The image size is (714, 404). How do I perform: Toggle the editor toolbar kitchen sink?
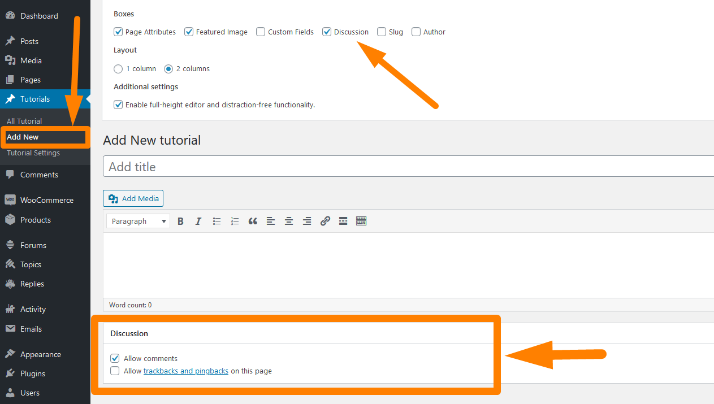point(361,221)
